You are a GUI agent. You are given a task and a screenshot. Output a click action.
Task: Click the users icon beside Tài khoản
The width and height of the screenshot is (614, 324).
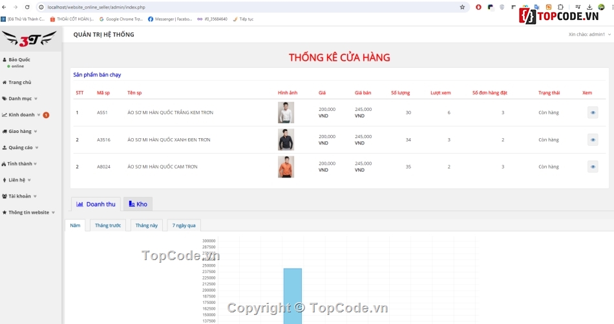5,196
